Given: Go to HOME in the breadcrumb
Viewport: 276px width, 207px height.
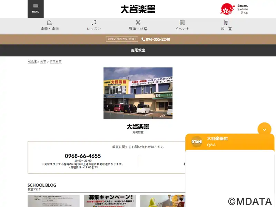Looking at the screenshot, I should 32,62.
